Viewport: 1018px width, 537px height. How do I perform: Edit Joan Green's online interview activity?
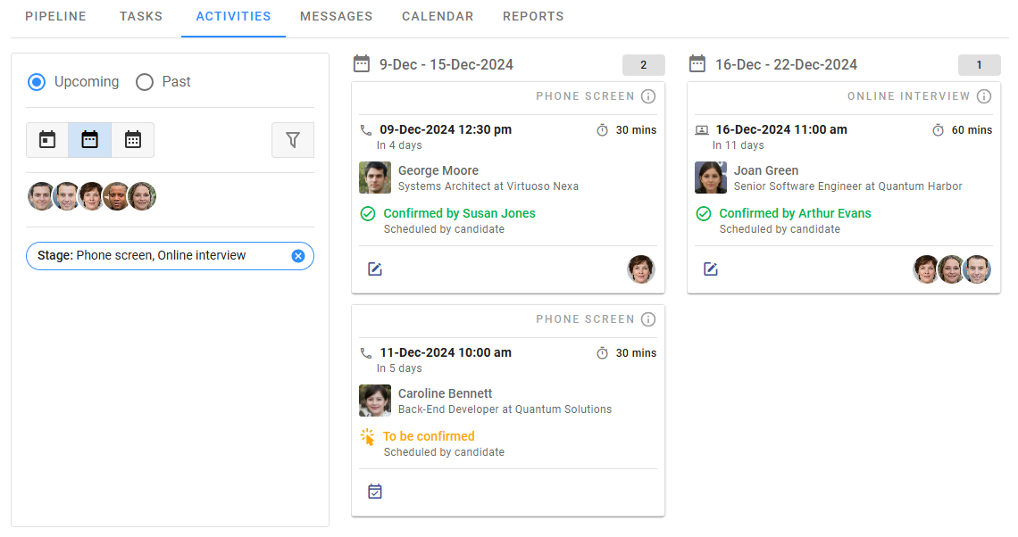[711, 268]
